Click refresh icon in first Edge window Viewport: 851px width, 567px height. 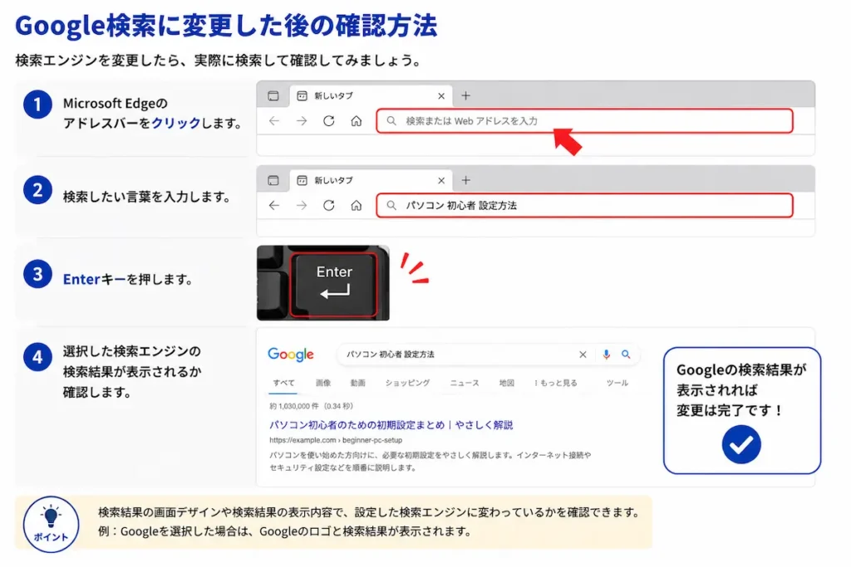point(329,121)
